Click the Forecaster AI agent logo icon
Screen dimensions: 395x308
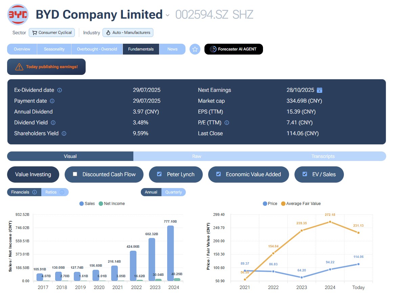click(x=213, y=49)
